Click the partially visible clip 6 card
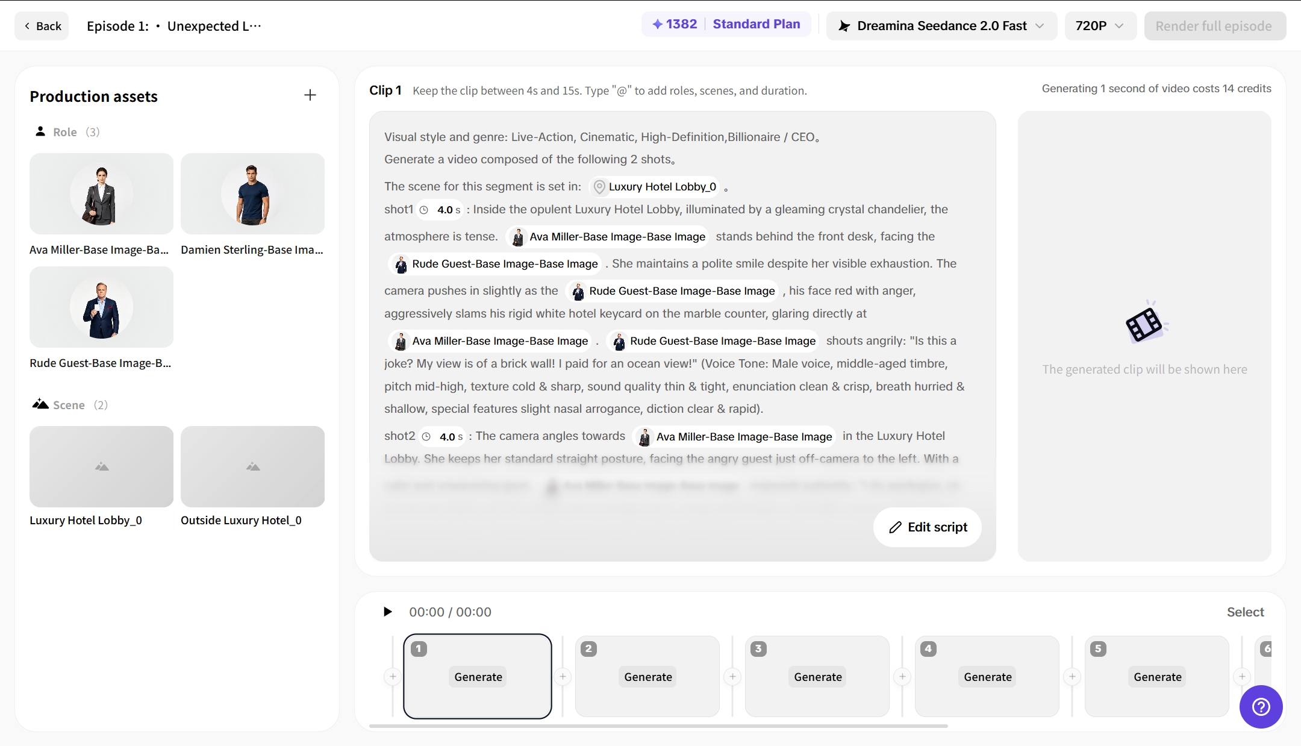This screenshot has height=746, width=1301. click(x=1264, y=676)
